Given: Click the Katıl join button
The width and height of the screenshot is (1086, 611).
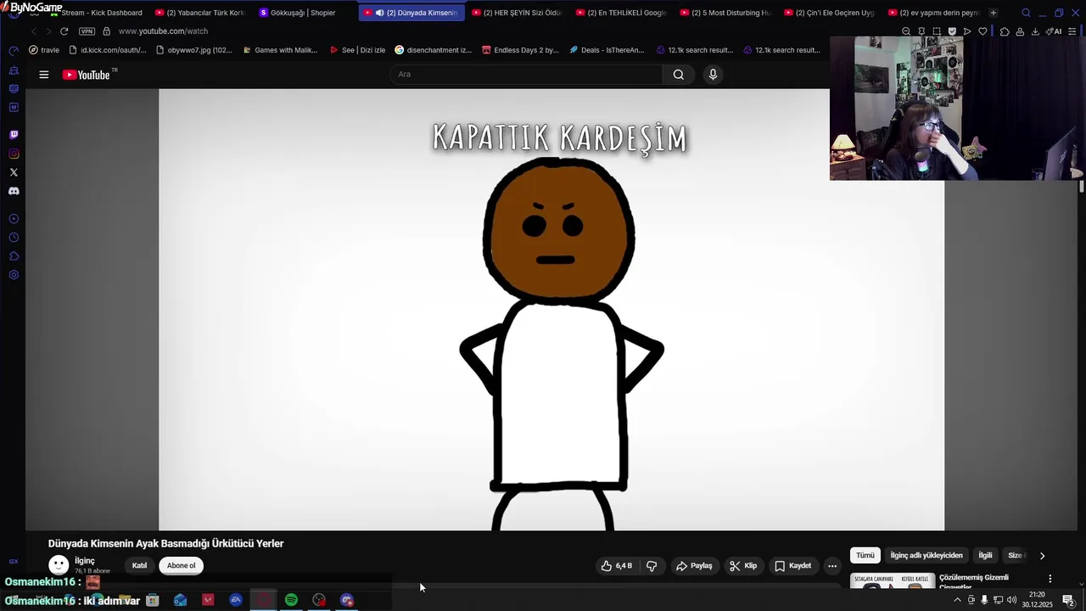Looking at the screenshot, I should [x=139, y=565].
